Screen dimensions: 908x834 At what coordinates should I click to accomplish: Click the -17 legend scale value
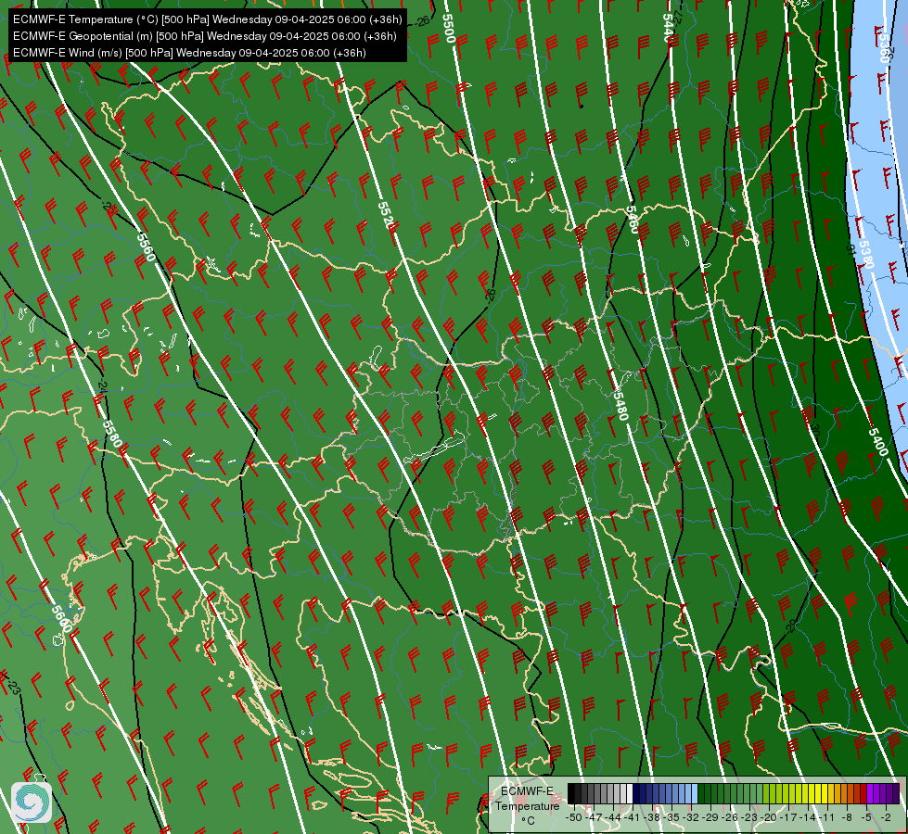point(788,817)
